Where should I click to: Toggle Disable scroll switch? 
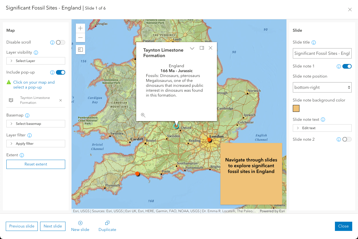tap(61, 42)
